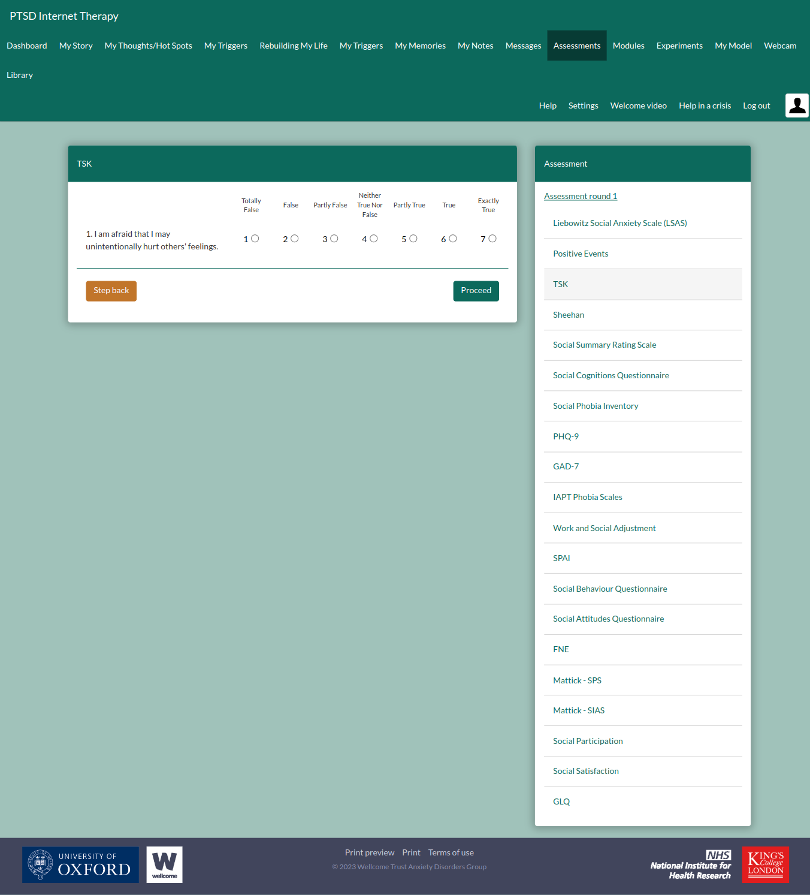Choose rating 6 True radio button
Image resolution: width=810 pixels, height=895 pixels.
pos(452,239)
